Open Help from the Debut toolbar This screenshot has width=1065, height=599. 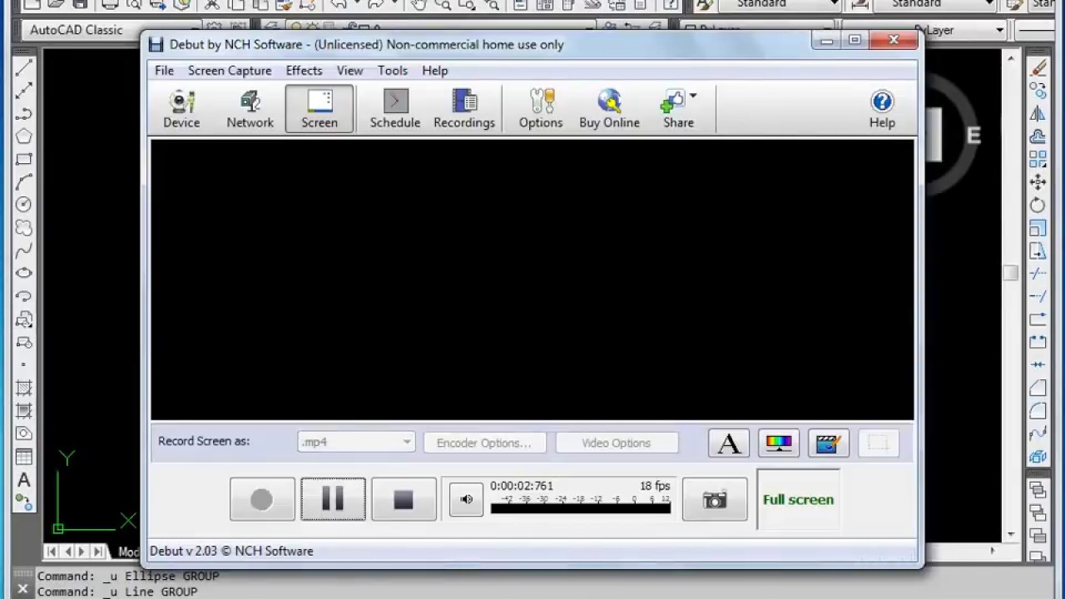click(x=882, y=109)
